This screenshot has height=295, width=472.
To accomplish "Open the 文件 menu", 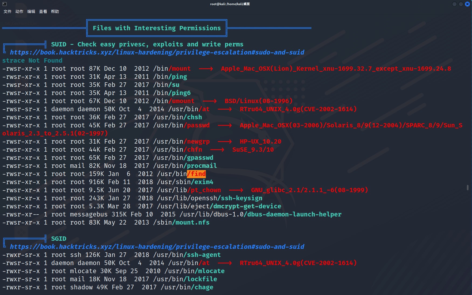I will click(7, 11).
